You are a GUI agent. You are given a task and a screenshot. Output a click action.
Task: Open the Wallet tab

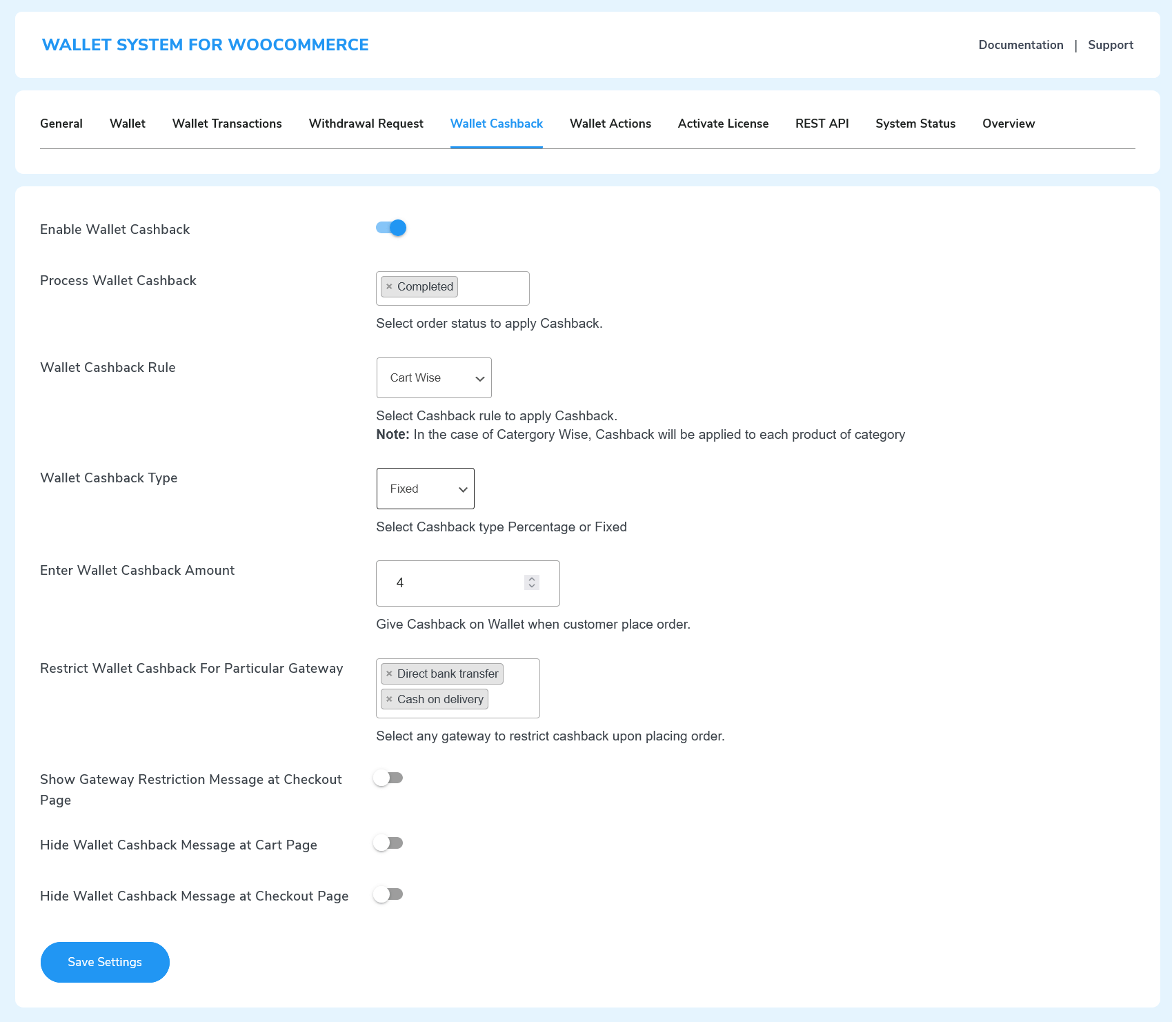128,124
